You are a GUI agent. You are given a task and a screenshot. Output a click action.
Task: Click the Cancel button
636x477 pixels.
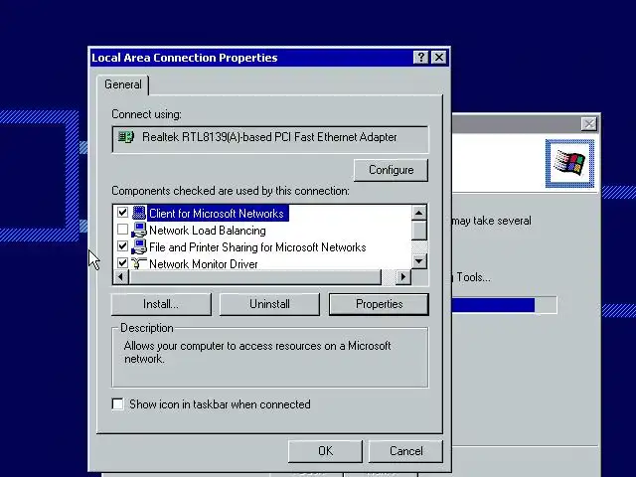[x=405, y=451]
